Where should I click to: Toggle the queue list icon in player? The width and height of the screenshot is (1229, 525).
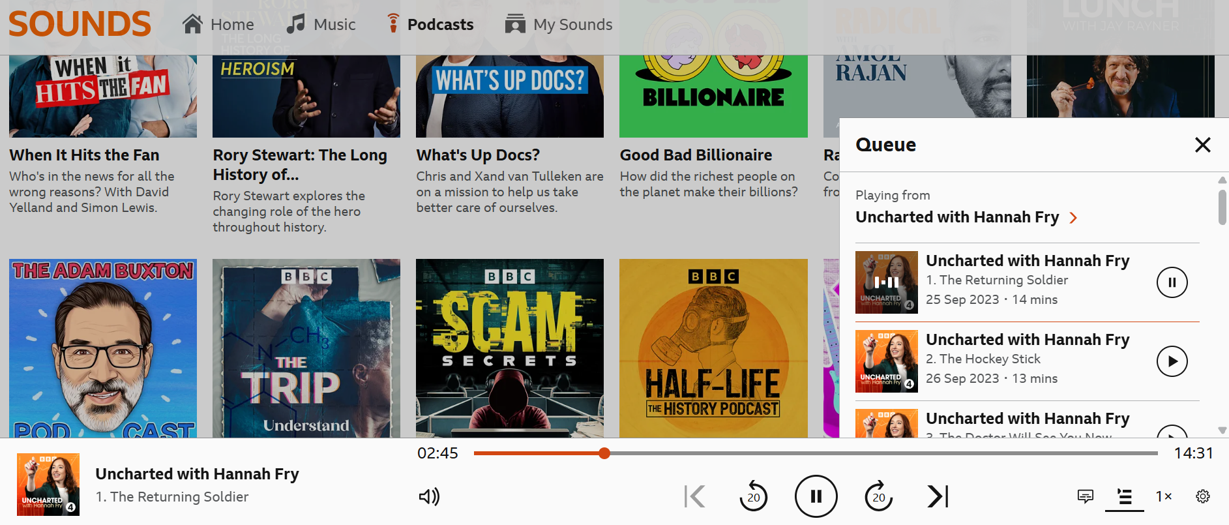1125,496
